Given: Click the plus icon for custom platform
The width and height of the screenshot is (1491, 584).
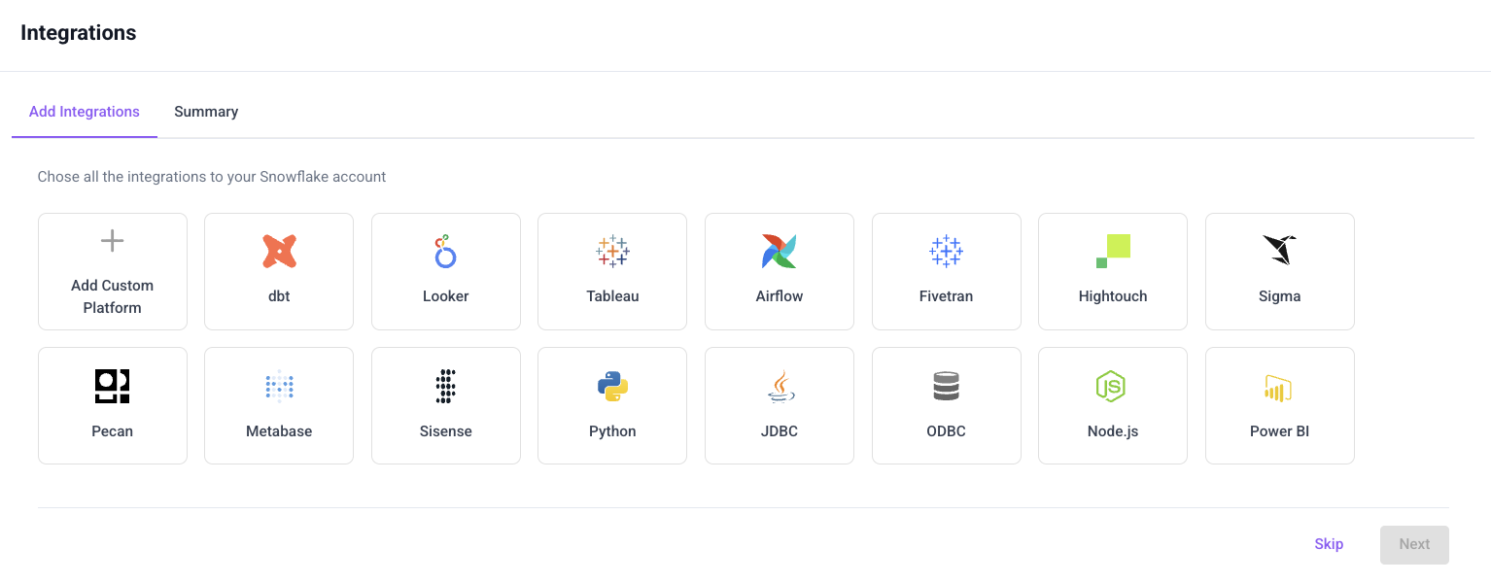Looking at the screenshot, I should (x=113, y=241).
